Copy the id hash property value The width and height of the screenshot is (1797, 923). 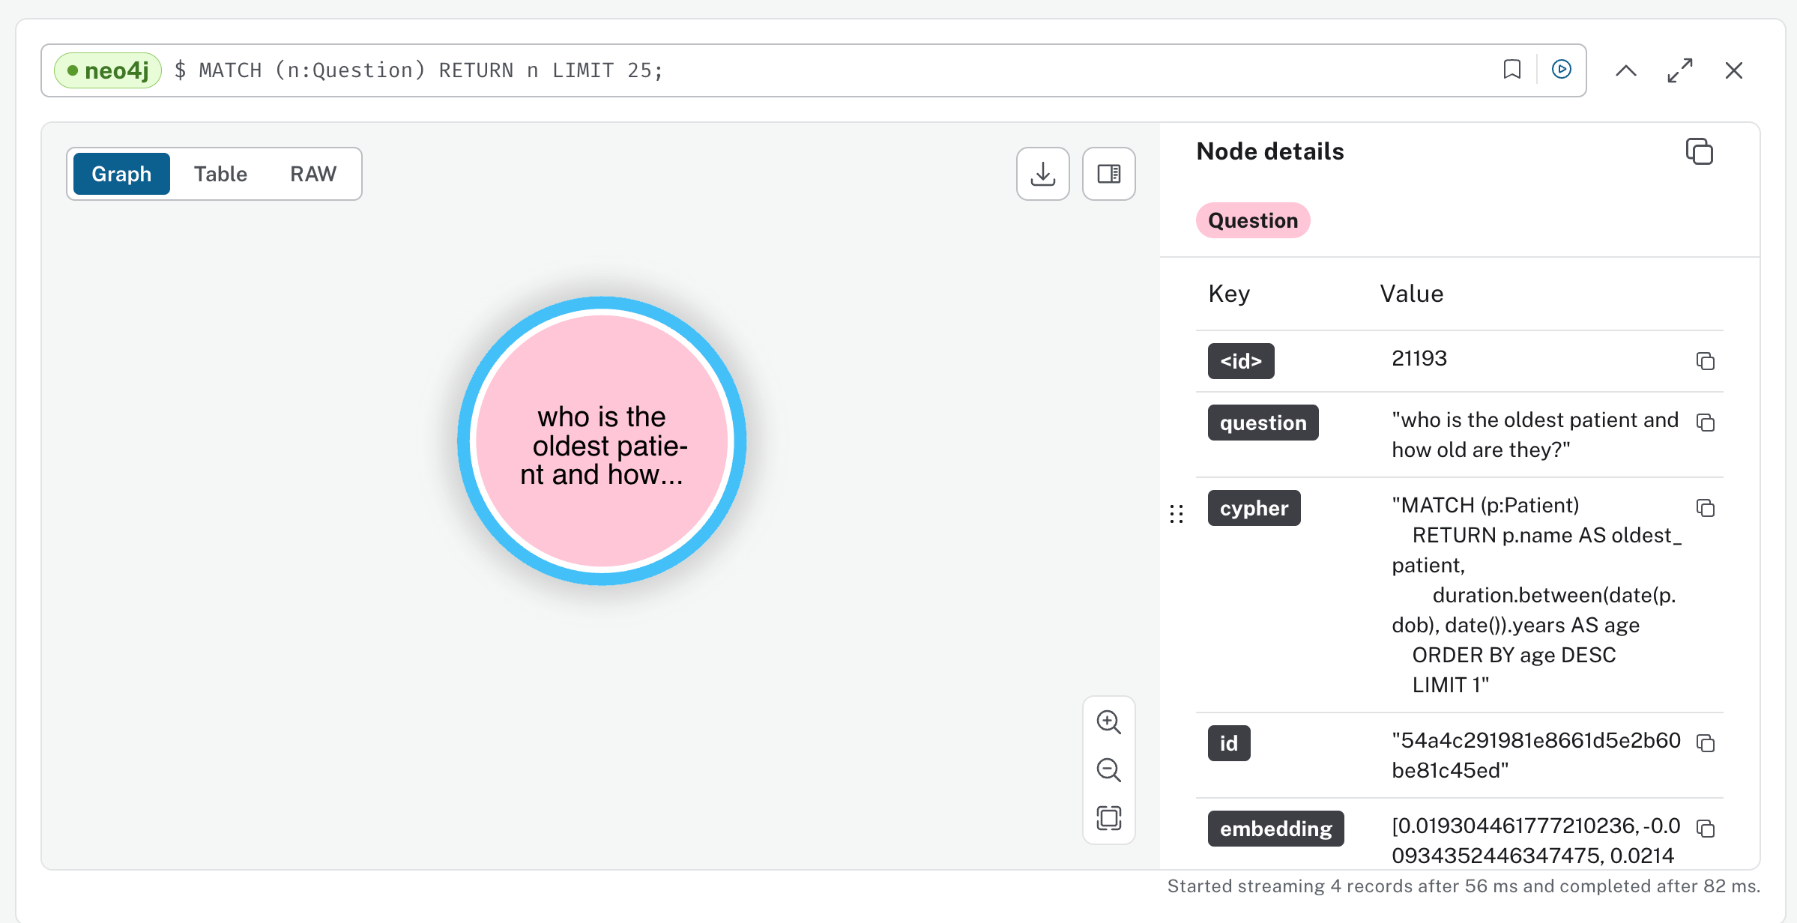click(x=1705, y=743)
